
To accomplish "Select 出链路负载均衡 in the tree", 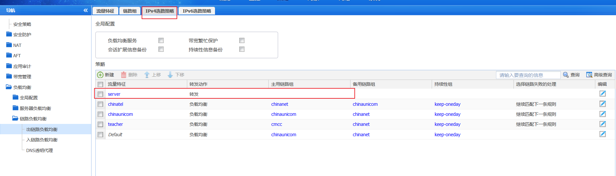I will pyautogui.click(x=42, y=129).
